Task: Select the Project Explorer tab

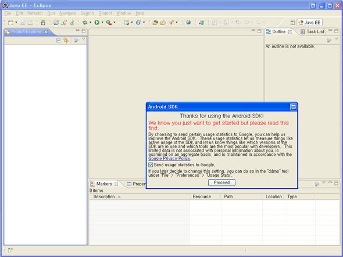Action: point(26,32)
